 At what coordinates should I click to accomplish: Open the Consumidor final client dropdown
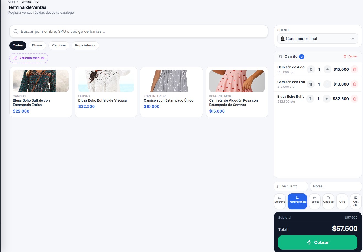click(318, 39)
